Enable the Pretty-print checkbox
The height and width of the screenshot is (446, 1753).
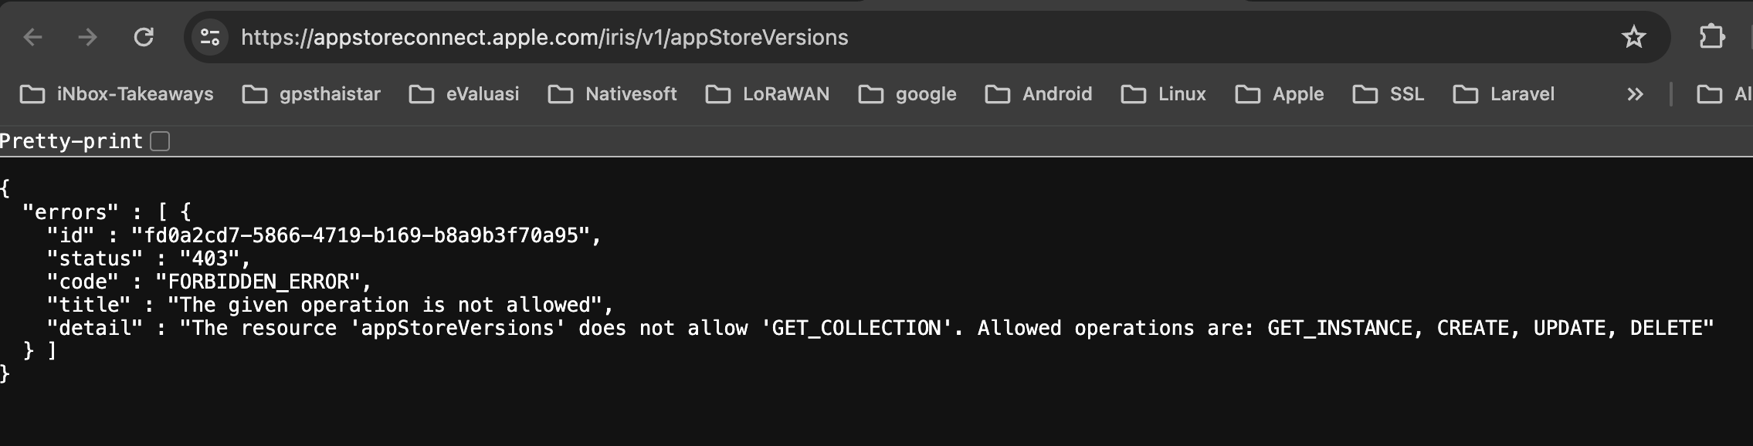(x=160, y=141)
